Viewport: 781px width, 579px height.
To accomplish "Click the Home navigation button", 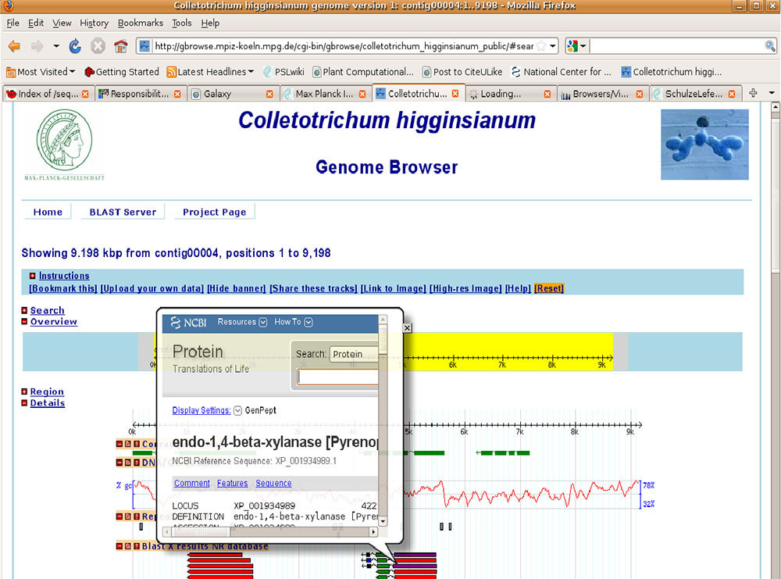I will click(48, 212).
